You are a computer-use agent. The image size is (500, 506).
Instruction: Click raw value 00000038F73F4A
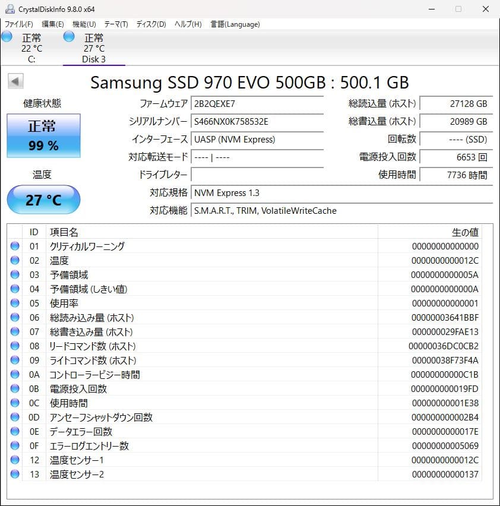click(x=445, y=360)
